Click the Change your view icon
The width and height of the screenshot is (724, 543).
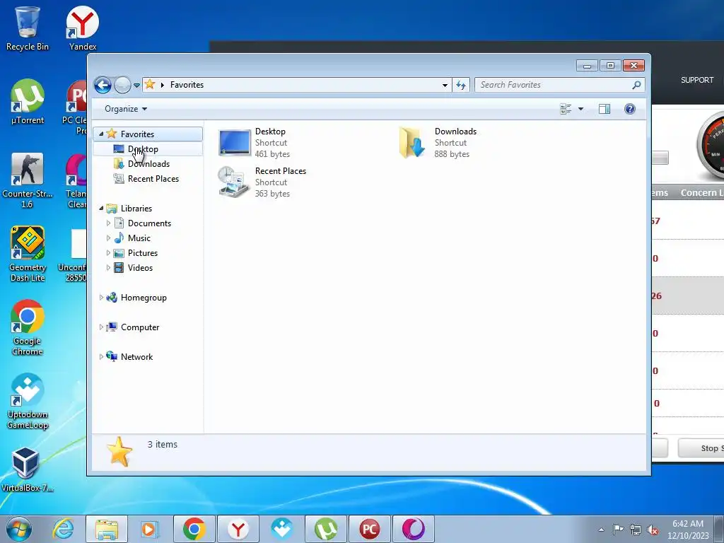click(566, 109)
